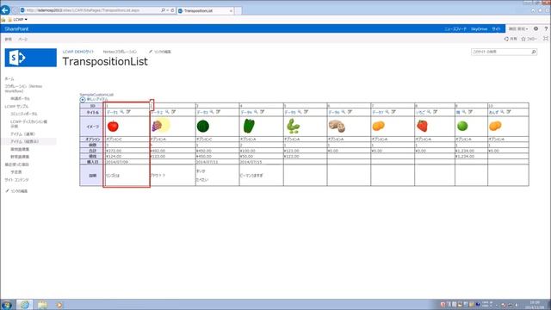This screenshot has width=551, height=310.
Task: Click the follow star icon
Action: tap(523, 39)
